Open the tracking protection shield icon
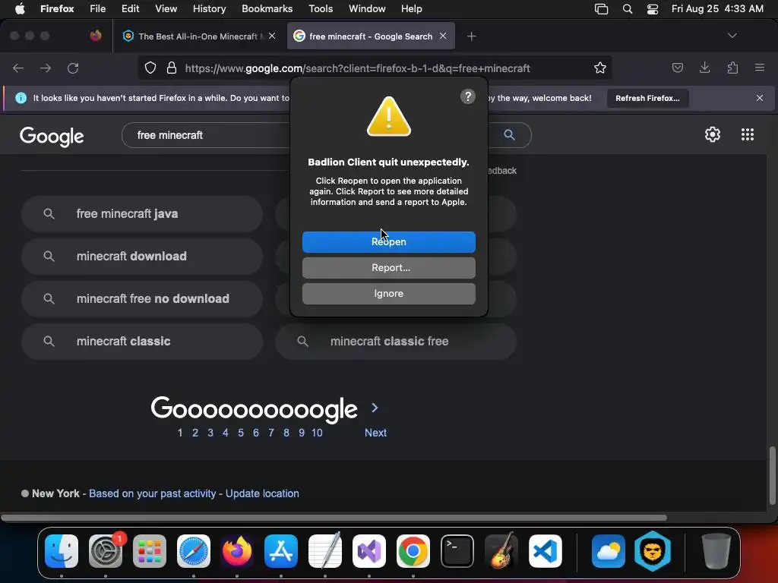Image resolution: width=778 pixels, height=583 pixels. 150,68
